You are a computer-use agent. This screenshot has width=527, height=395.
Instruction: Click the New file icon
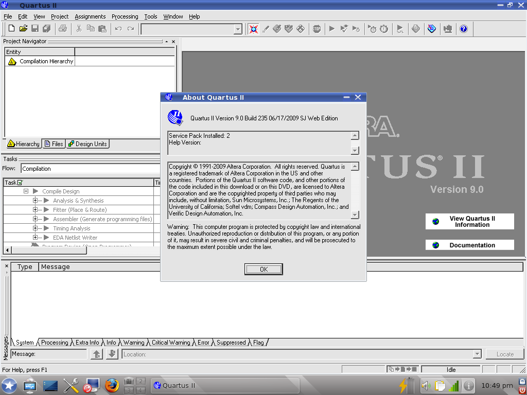(x=11, y=29)
